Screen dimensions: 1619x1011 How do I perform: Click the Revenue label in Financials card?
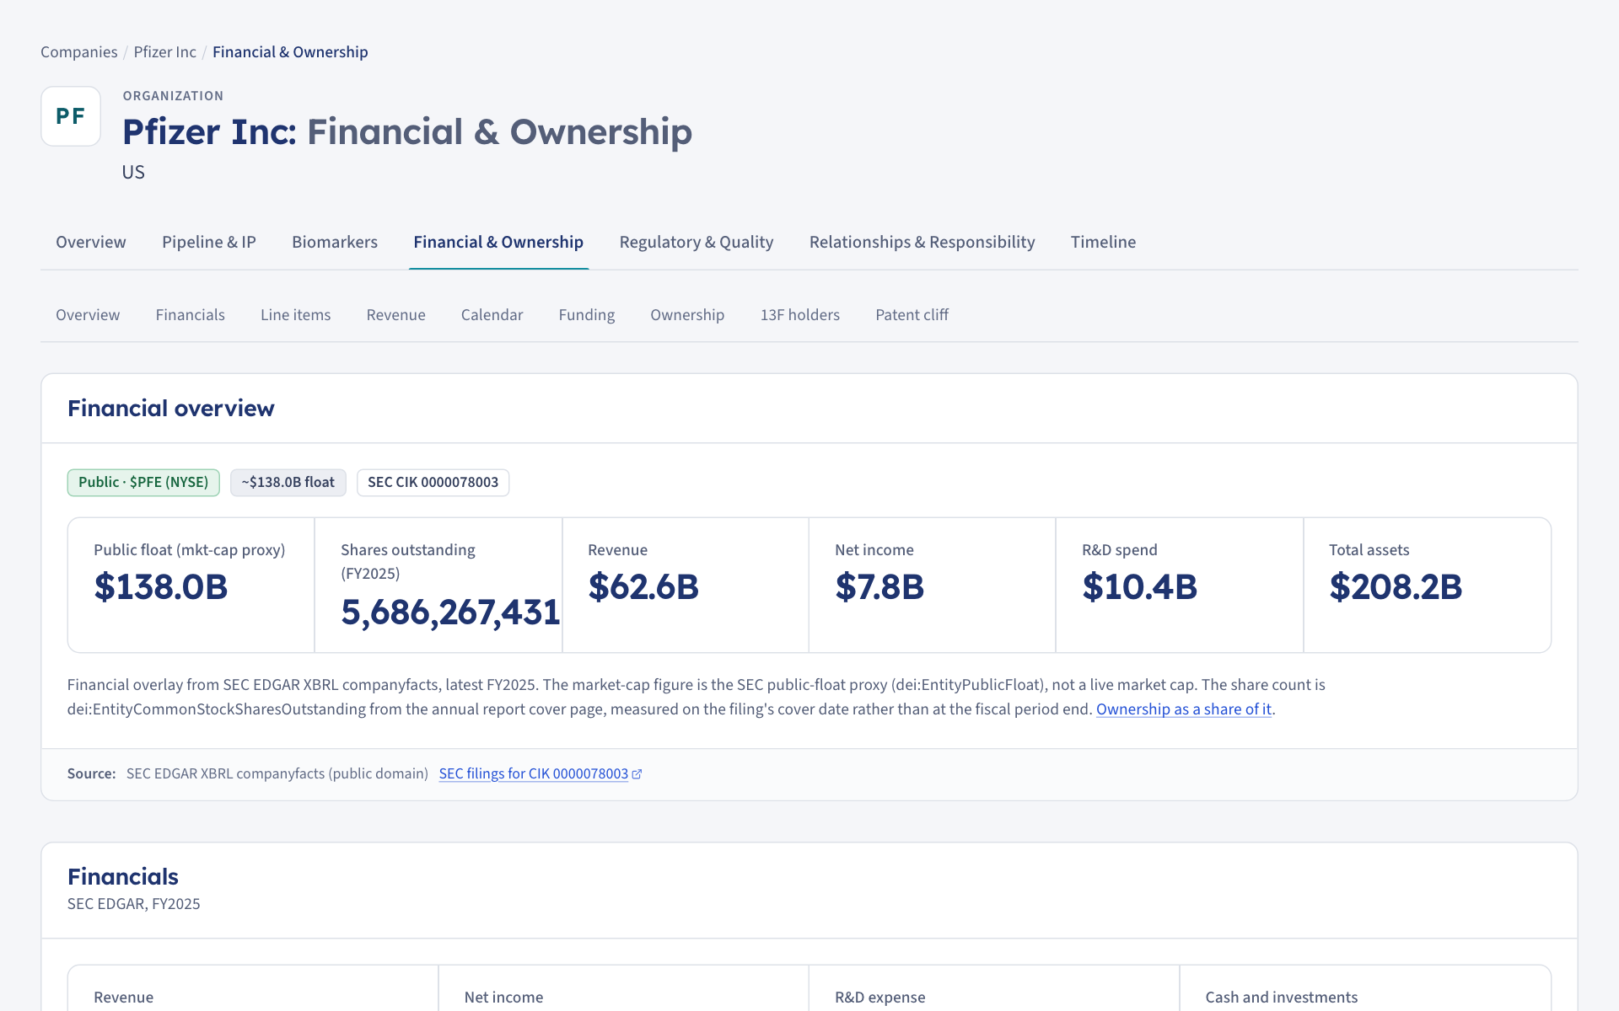tap(124, 998)
